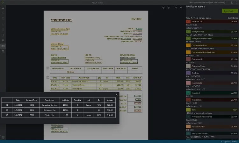This screenshot has width=239, height=143.
Task: Open the Home page from the sidebar
Action: (x=3, y=8)
